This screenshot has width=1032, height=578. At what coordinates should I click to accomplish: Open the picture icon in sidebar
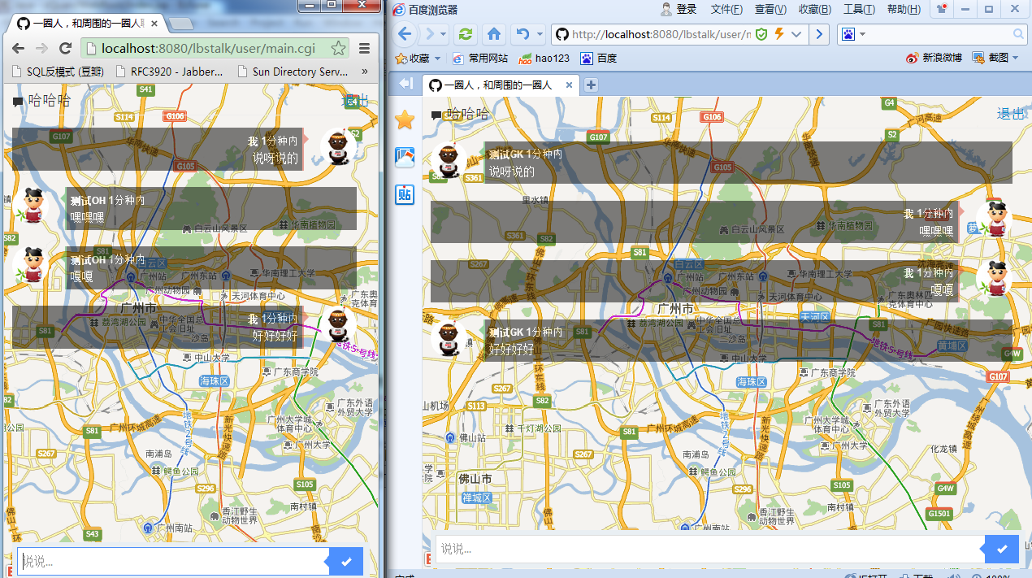tap(405, 158)
